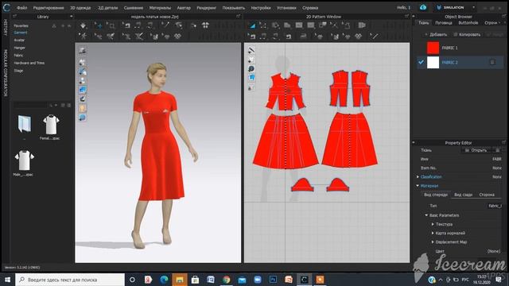This screenshot has height=286, width=509.
Task: Toggle the checkmark beside FABRIC 2
Action: point(421,62)
